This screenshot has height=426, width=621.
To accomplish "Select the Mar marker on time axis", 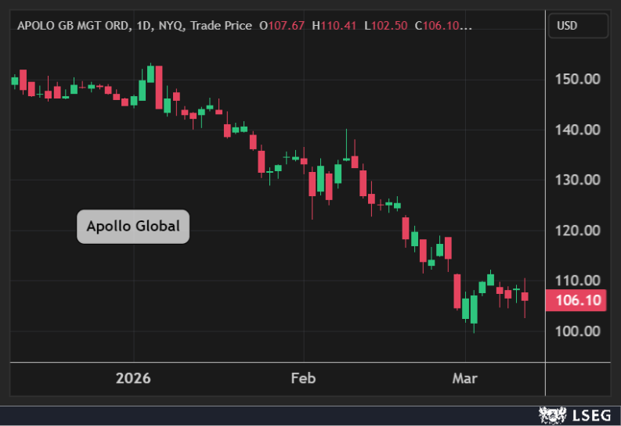I will (465, 379).
